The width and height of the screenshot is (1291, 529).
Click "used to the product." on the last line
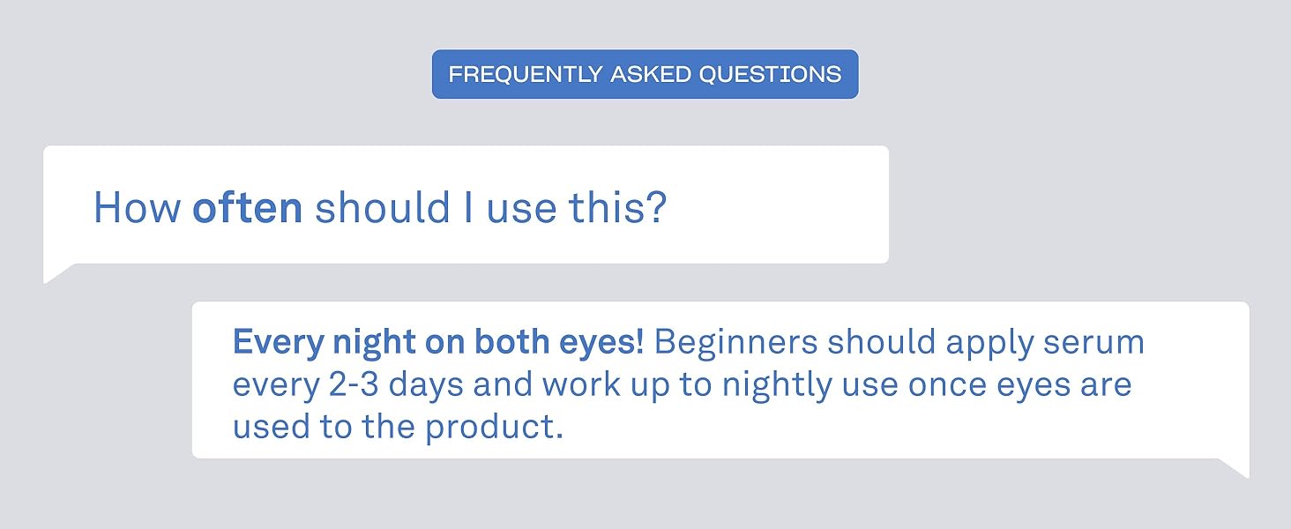[398, 427]
